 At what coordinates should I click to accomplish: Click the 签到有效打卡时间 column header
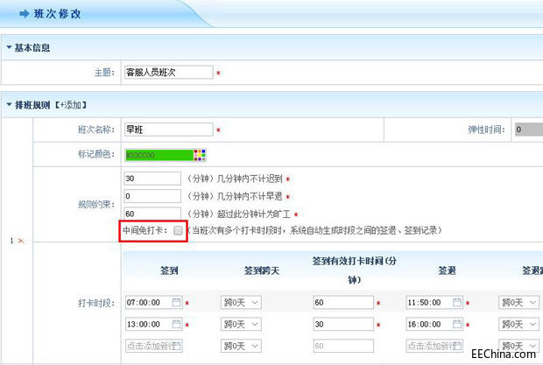355,270
